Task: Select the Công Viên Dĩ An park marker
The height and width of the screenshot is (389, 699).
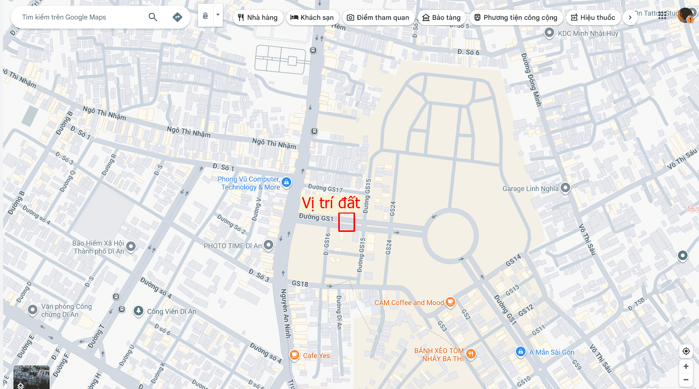Action: (x=138, y=311)
